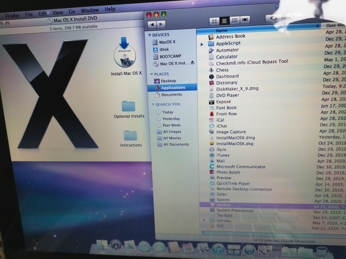Select the Automator app icon
Screen dimensions: 346x259
[x=211, y=51]
